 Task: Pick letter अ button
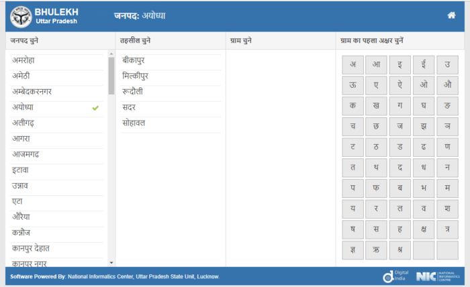(352, 64)
